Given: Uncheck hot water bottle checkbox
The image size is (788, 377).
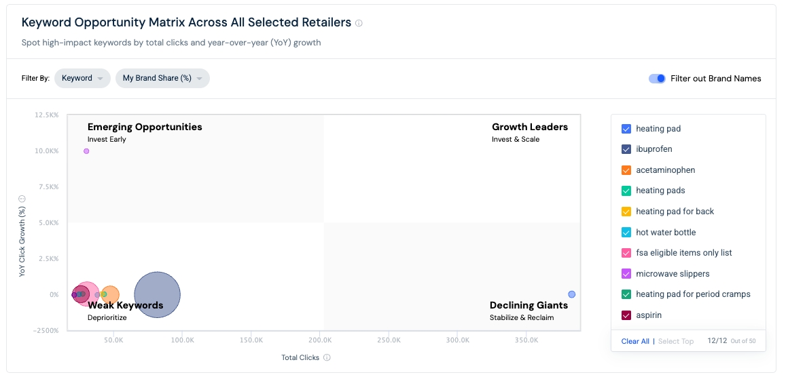Looking at the screenshot, I should point(626,233).
